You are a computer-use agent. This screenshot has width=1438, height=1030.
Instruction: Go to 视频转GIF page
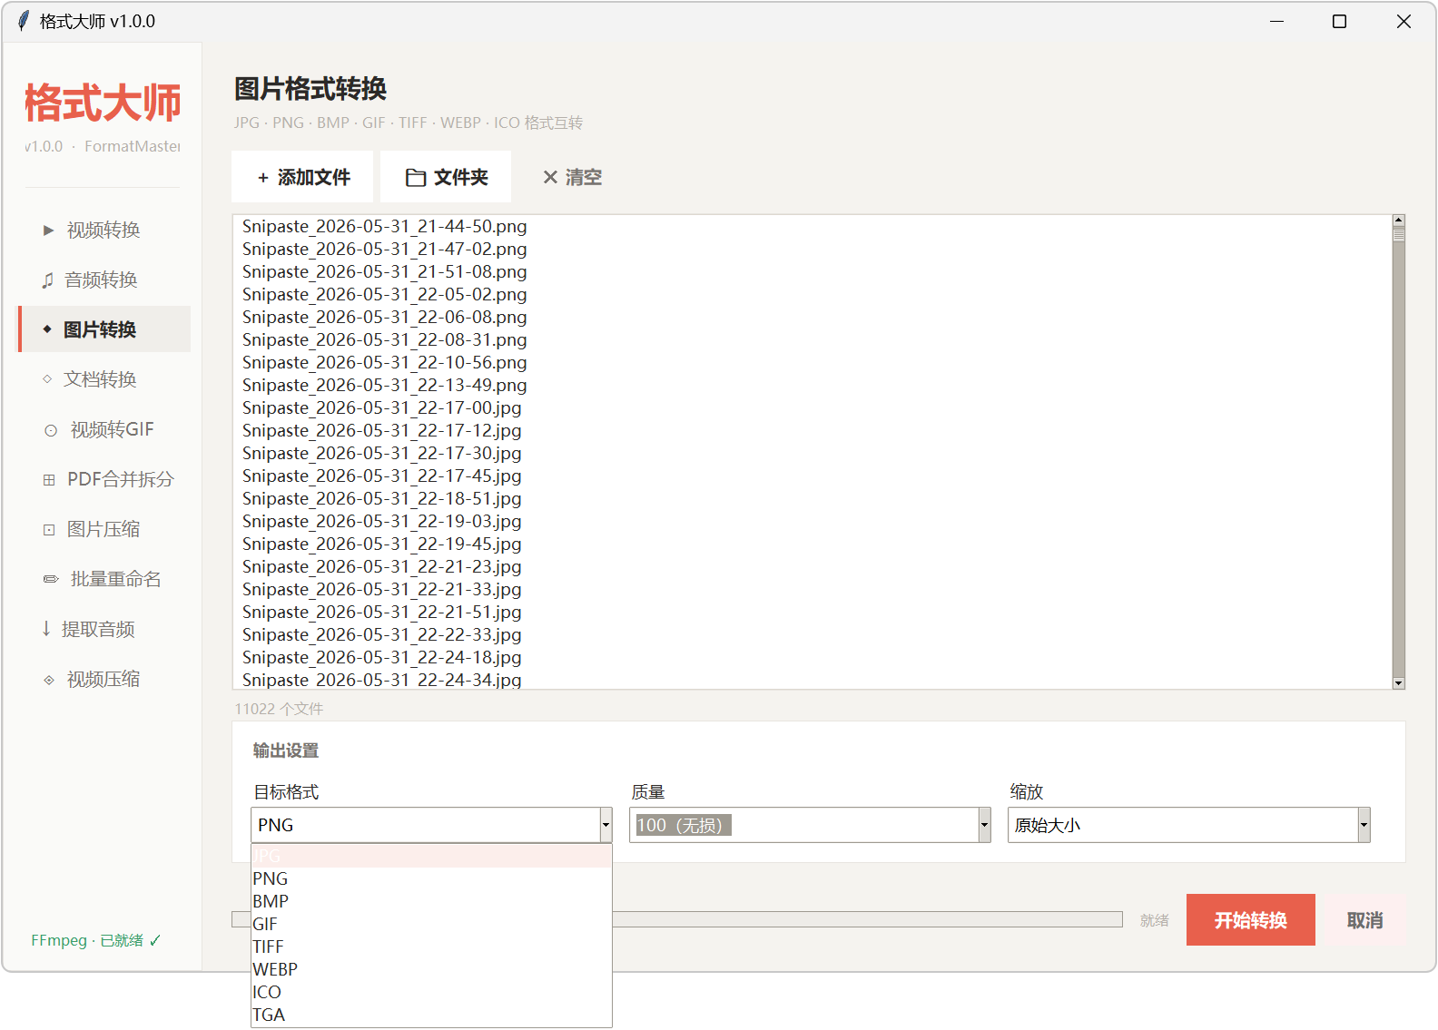pos(104,430)
